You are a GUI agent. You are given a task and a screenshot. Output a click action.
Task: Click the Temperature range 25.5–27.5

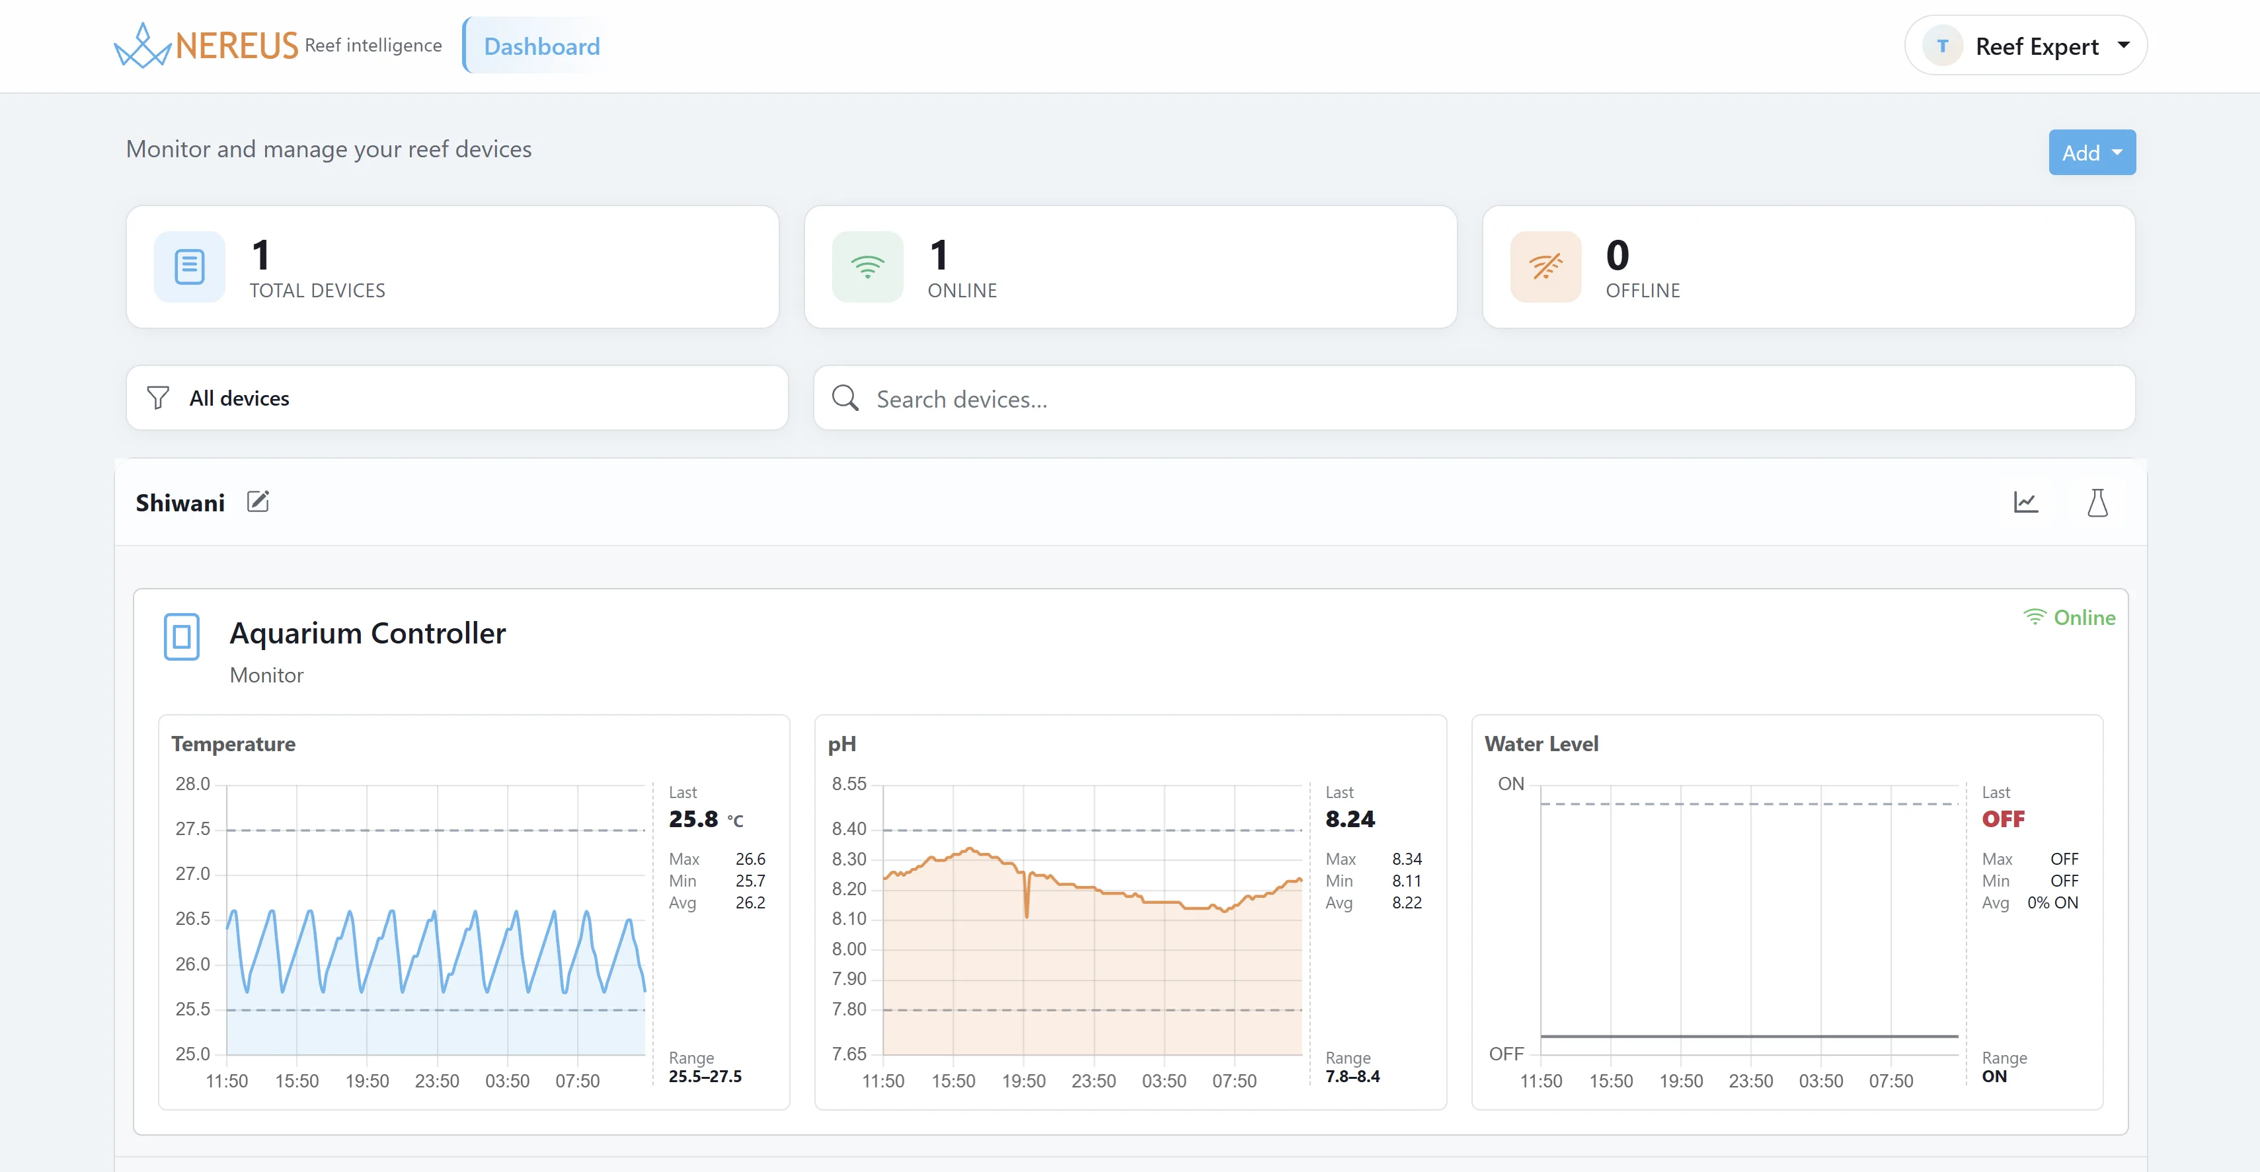(705, 1076)
